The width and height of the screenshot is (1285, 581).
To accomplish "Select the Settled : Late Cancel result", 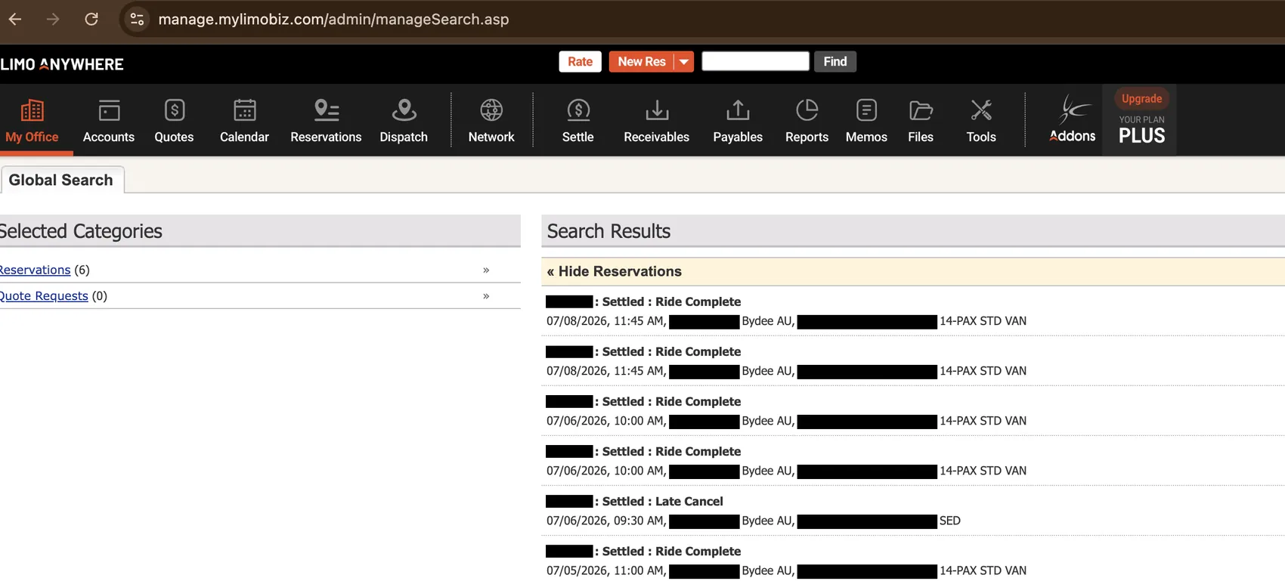I will [x=662, y=502].
